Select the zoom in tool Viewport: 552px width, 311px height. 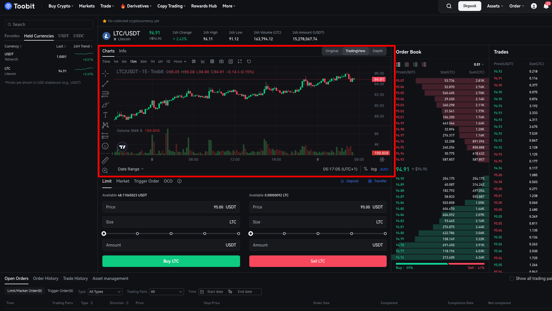click(105, 170)
